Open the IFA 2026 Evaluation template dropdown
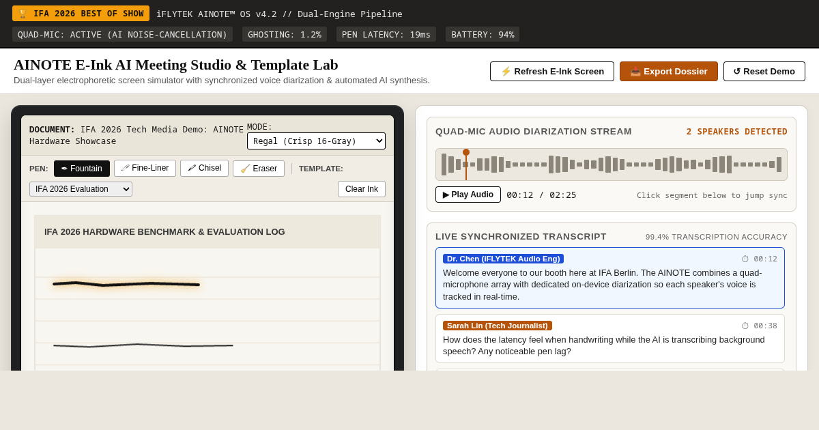The height and width of the screenshot is (430, 819). [81, 189]
